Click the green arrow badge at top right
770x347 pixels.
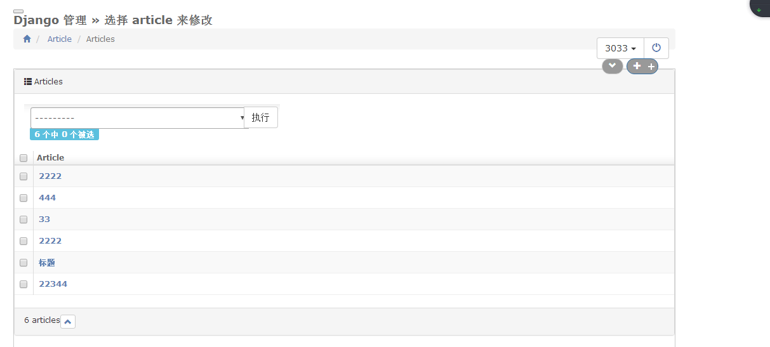coord(759,9)
